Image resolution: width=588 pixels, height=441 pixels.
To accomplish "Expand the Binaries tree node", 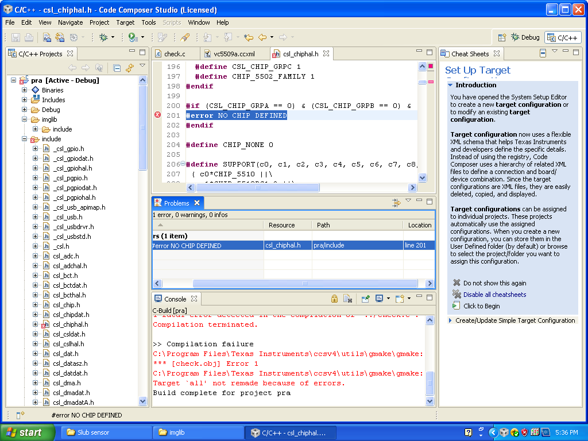I will [x=25, y=90].
